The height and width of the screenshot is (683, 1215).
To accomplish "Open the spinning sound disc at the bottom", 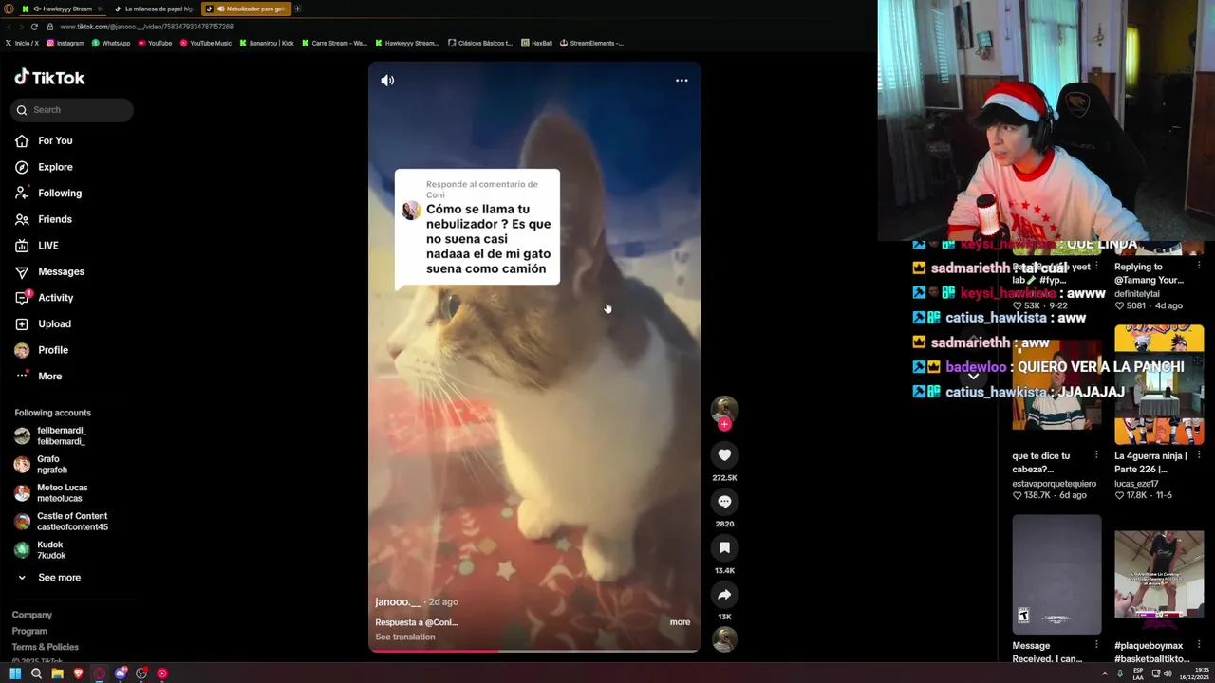I will (724, 639).
